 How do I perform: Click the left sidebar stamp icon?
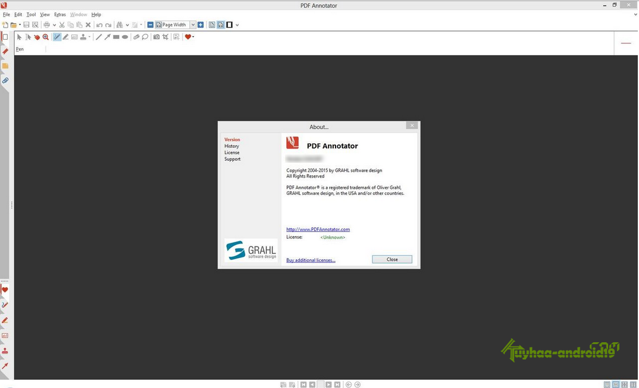(x=5, y=351)
